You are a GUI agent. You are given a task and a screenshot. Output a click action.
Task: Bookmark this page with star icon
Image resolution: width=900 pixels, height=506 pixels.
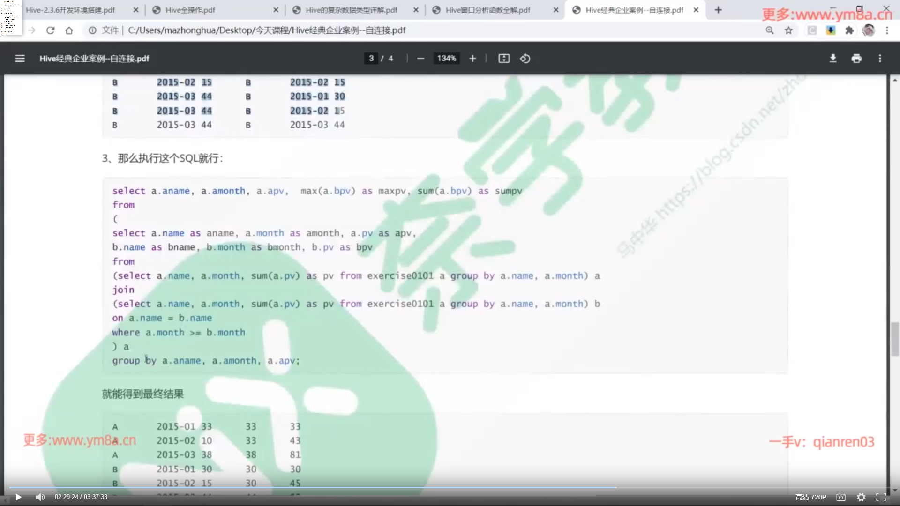pyautogui.click(x=789, y=30)
